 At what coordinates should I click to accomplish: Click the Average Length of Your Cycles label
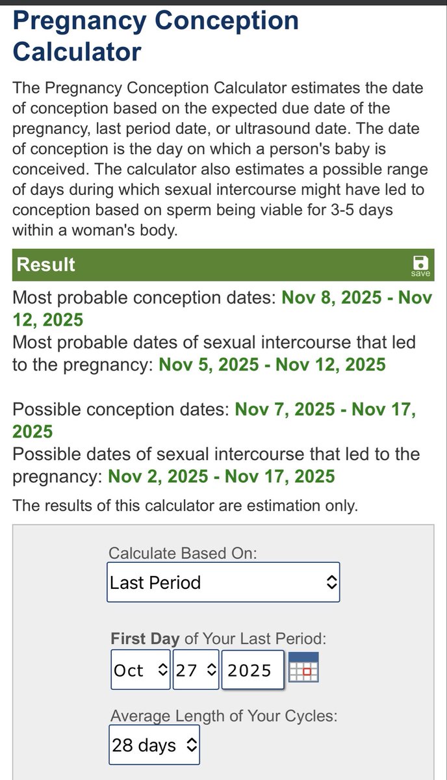(x=224, y=716)
